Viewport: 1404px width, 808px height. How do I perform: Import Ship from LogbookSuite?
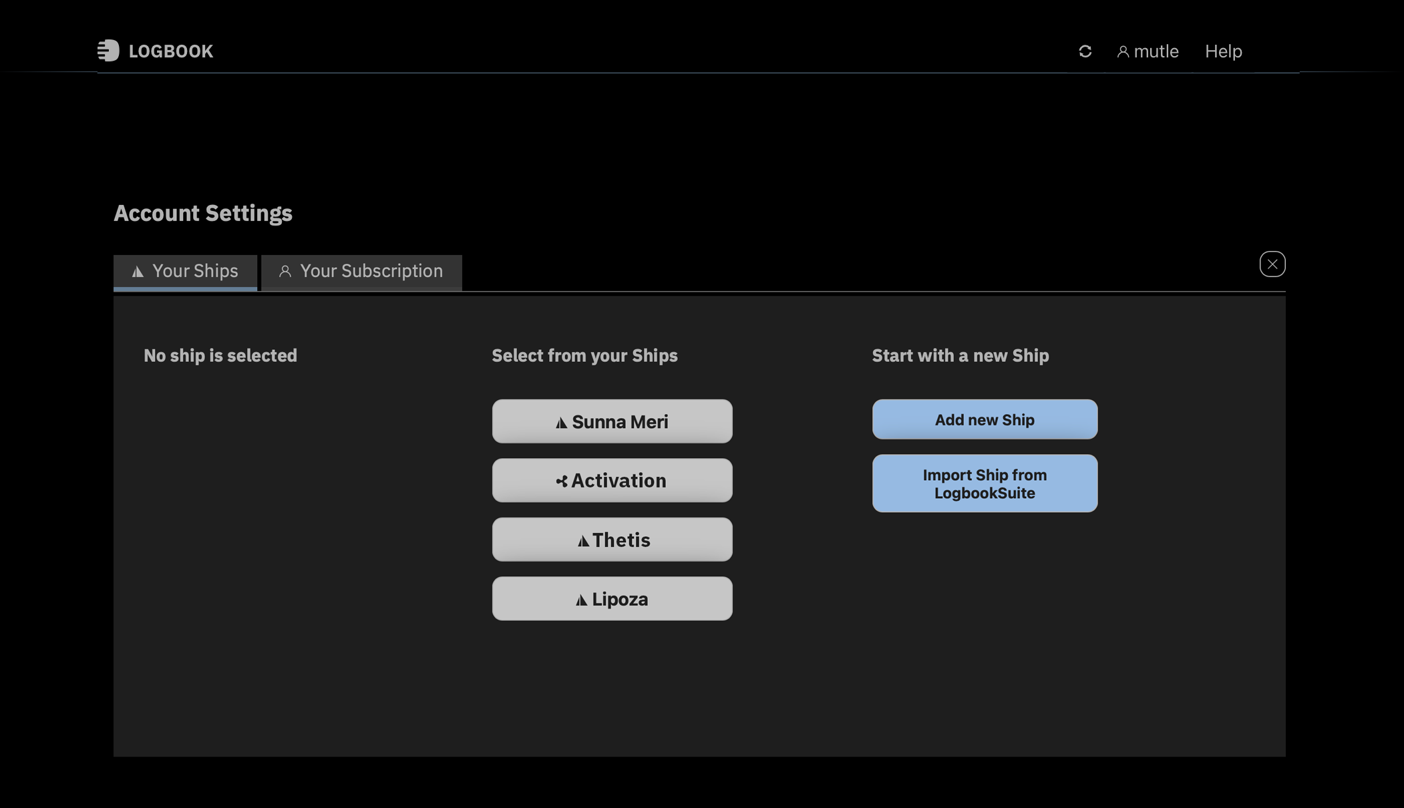click(984, 484)
